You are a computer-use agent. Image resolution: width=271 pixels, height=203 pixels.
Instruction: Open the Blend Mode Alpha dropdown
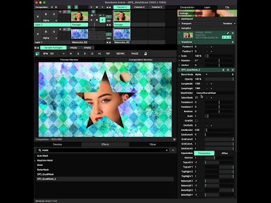pos(202,74)
